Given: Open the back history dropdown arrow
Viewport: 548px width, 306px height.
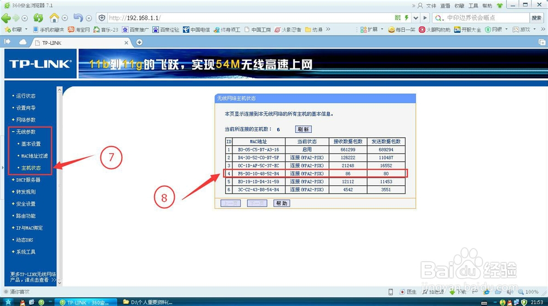Looking at the screenshot, I should pos(25,18).
